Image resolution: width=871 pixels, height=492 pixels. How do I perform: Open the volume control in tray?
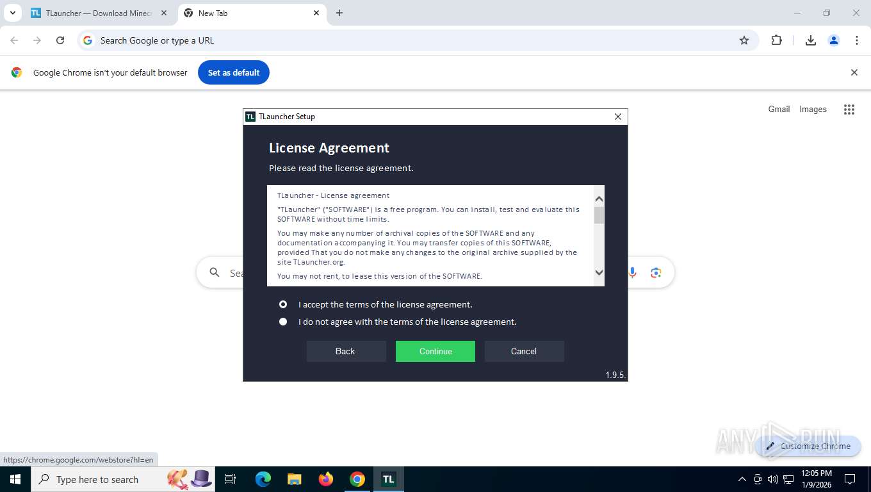(x=773, y=479)
